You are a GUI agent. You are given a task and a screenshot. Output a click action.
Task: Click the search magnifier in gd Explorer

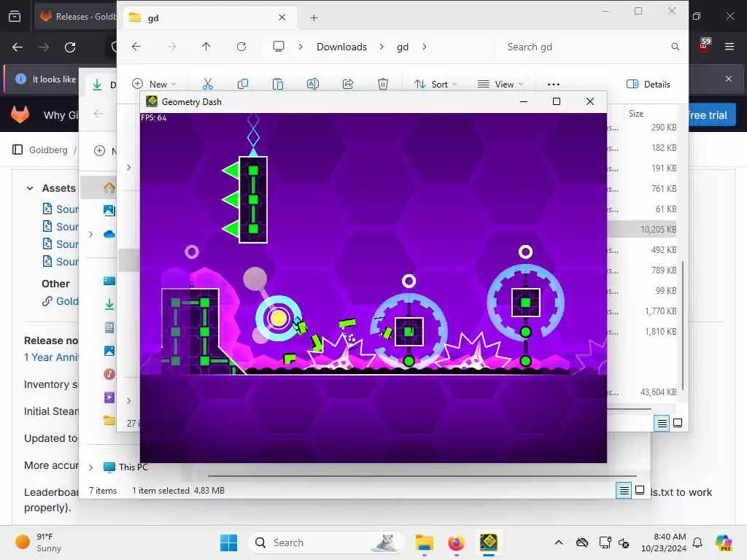pyautogui.click(x=675, y=47)
